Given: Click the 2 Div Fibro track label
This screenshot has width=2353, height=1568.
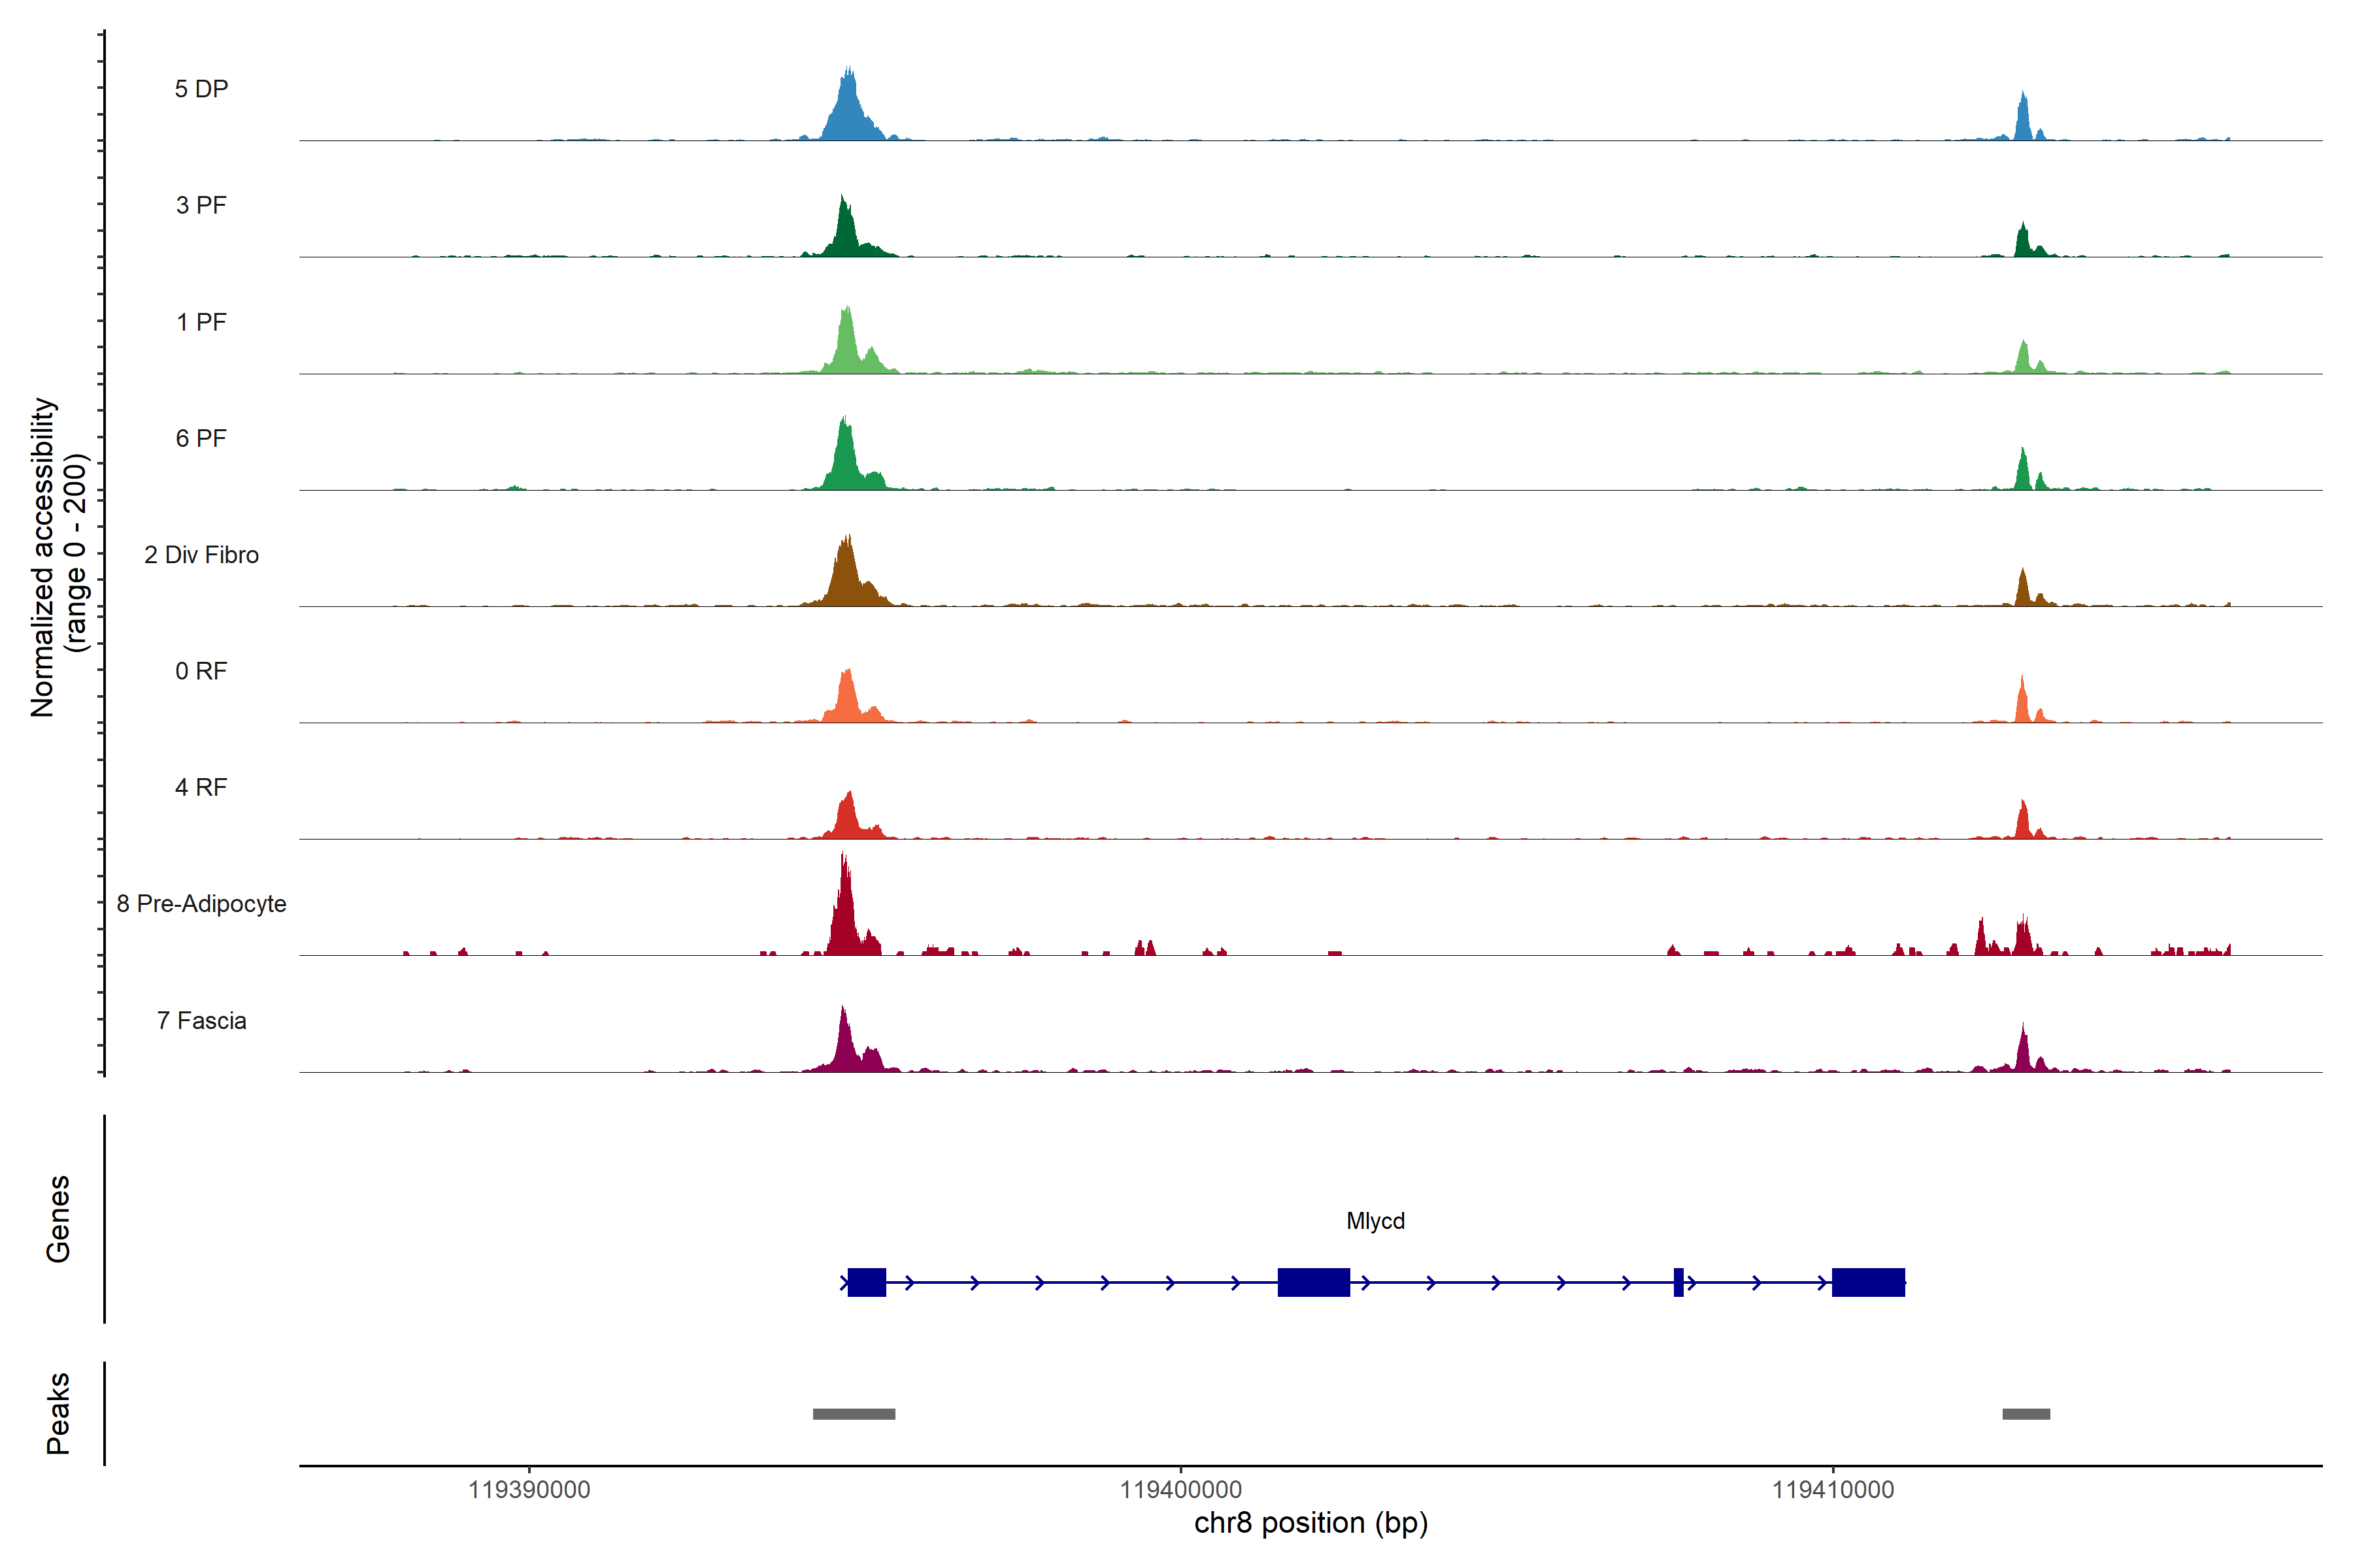Looking at the screenshot, I should click(201, 555).
